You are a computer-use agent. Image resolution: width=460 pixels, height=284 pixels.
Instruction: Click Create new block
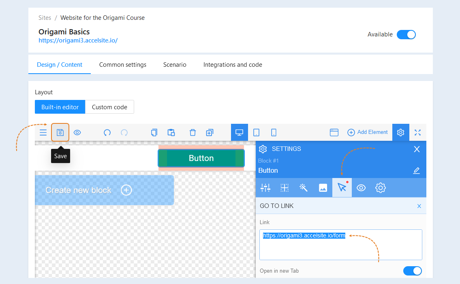click(105, 190)
